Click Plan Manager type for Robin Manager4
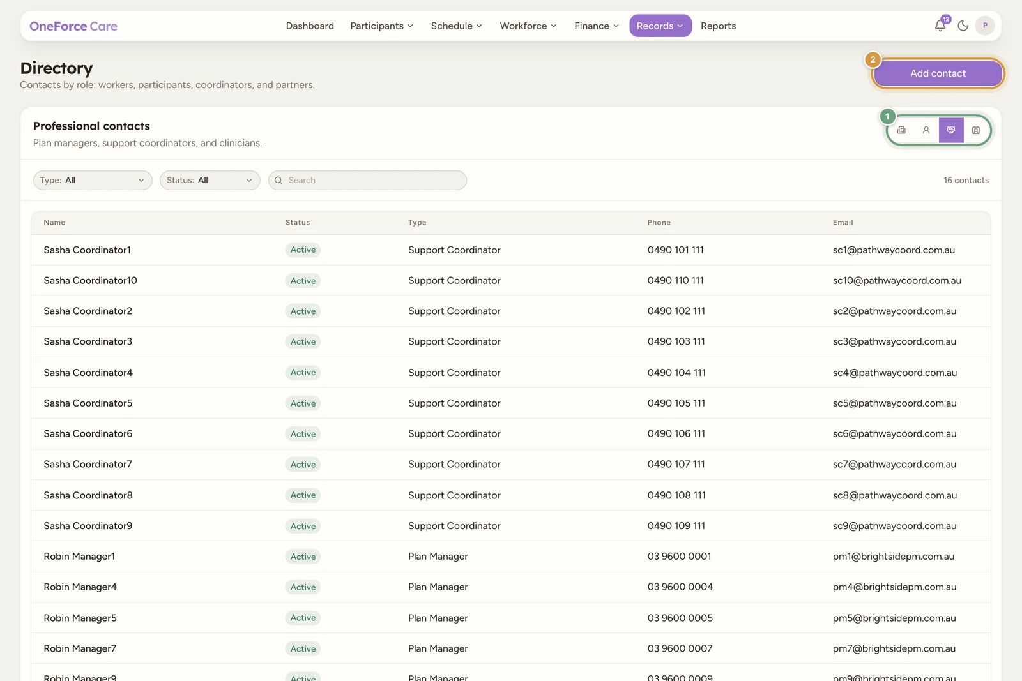This screenshot has height=681, width=1022. 438,587
